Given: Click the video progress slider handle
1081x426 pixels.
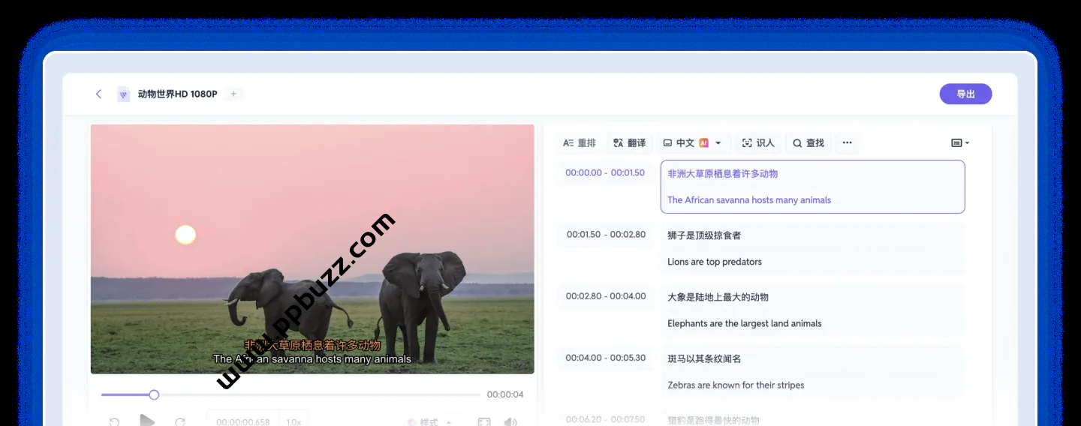Looking at the screenshot, I should tap(154, 394).
